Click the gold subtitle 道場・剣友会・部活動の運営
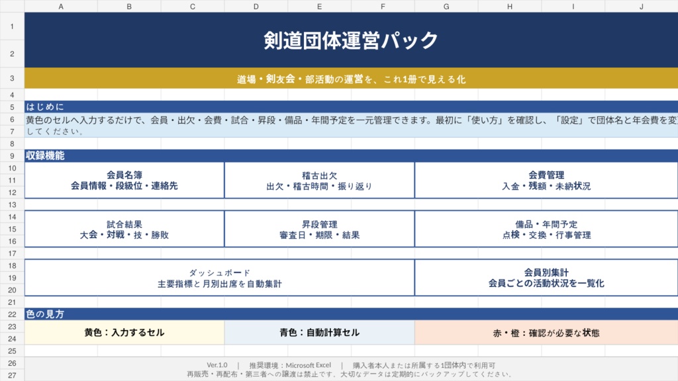This screenshot has width=678, height=381. point(351,79)
